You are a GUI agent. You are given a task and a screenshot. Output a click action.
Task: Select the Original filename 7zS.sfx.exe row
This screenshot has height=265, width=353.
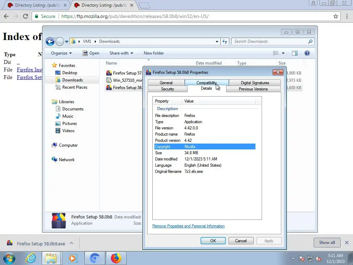205,171
